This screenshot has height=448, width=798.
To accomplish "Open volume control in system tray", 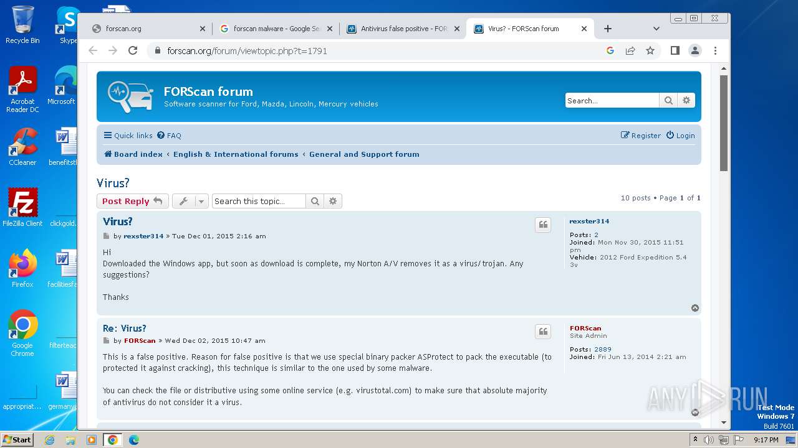I will [709, 440].
